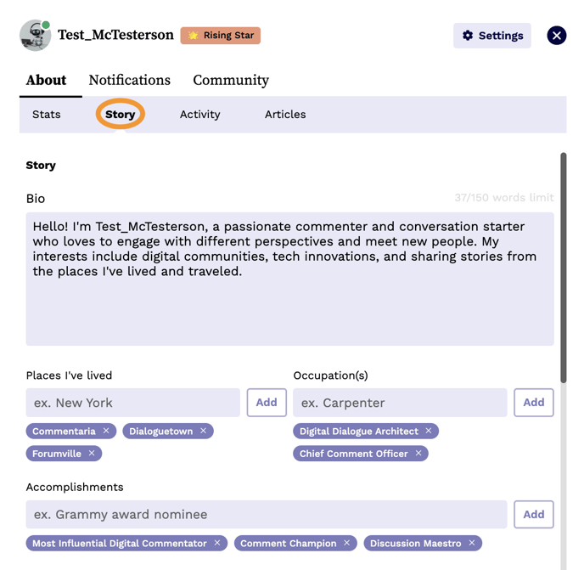Show the Articles sub-tab
Viewport: 584px width, 570px height.
pyautogui.click(x=285, y=115)
